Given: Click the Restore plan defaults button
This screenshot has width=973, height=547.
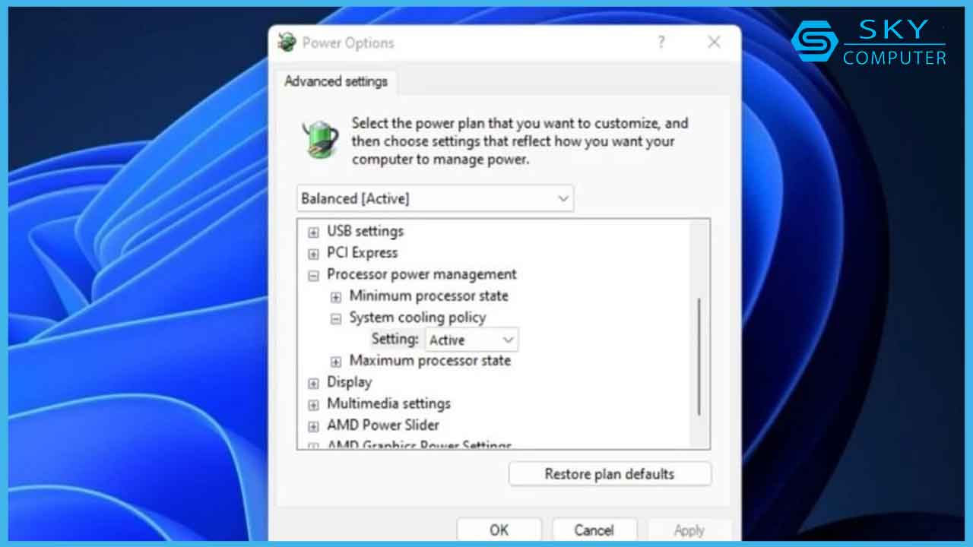Looking at the screenshot, I should [610, 474].
